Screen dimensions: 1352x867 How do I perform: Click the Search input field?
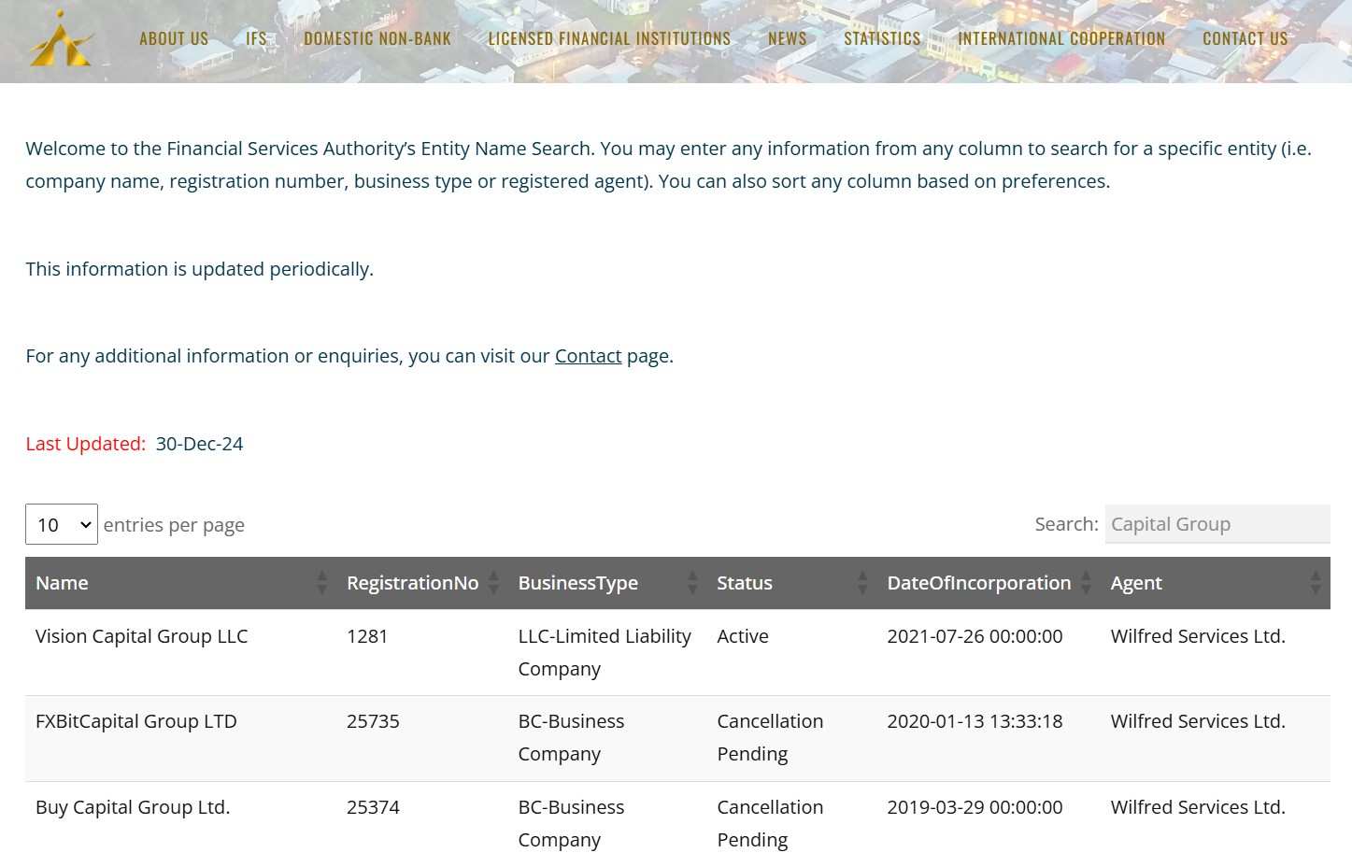coord(1217,524)
